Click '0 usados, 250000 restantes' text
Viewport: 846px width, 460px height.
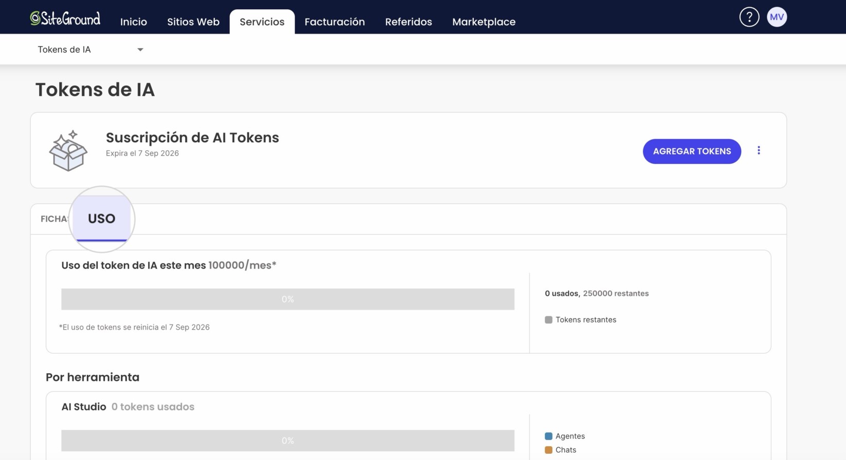597,294
